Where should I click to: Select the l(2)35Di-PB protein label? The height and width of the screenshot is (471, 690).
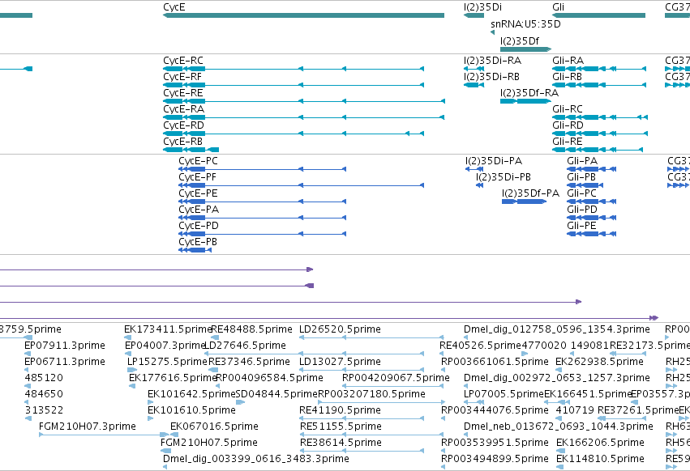tap(504, 177)
